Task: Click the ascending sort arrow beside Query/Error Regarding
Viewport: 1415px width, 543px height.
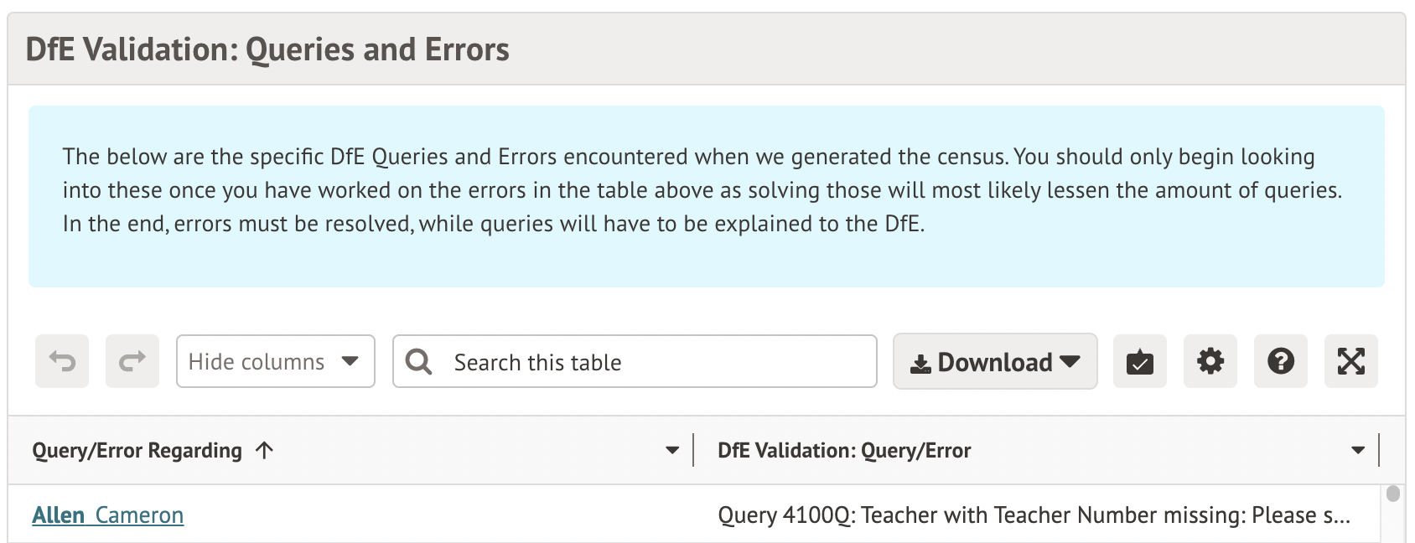Action: click(265, 450)
